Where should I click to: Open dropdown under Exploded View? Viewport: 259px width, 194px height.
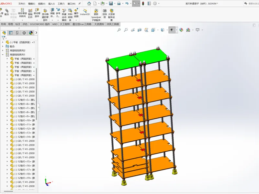pyautogui.click(x=76, y=20)
